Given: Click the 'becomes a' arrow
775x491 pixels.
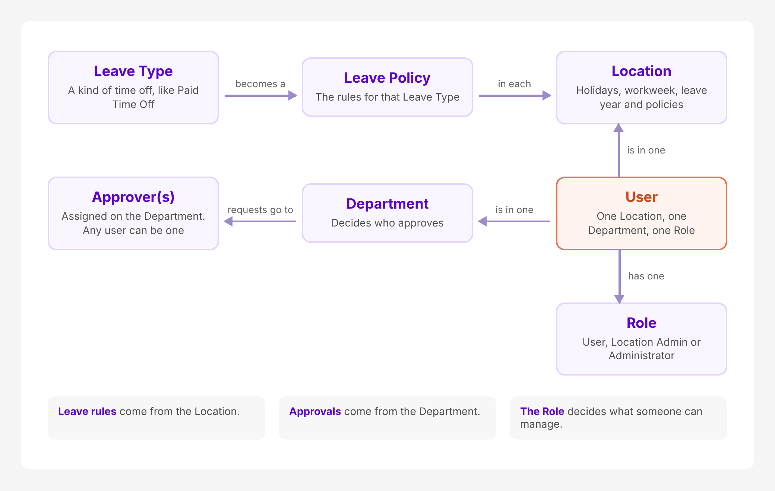Looking at the screenshot, I should pos(261,96).
